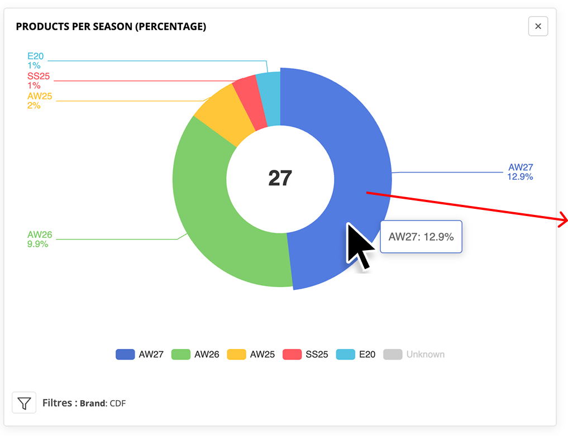Screen dimensions: 568x436
Task: Toggle AW27 series in the legend
Action: pyautogui.click(x=140, y=354)
